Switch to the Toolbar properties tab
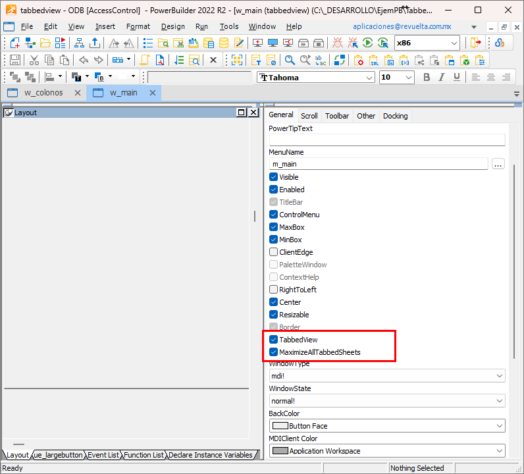 point(337,116)
